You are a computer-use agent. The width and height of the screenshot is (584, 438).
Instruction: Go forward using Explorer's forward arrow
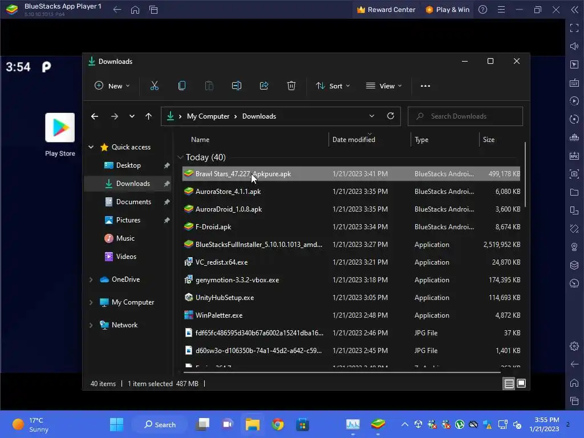(114, 116)
